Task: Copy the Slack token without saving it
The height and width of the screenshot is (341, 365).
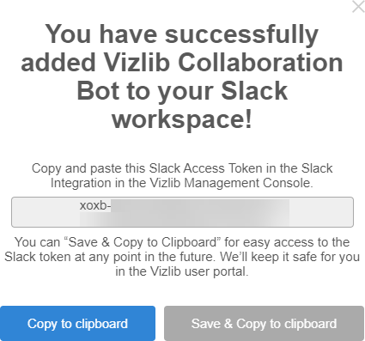Action: coord(77,323)
